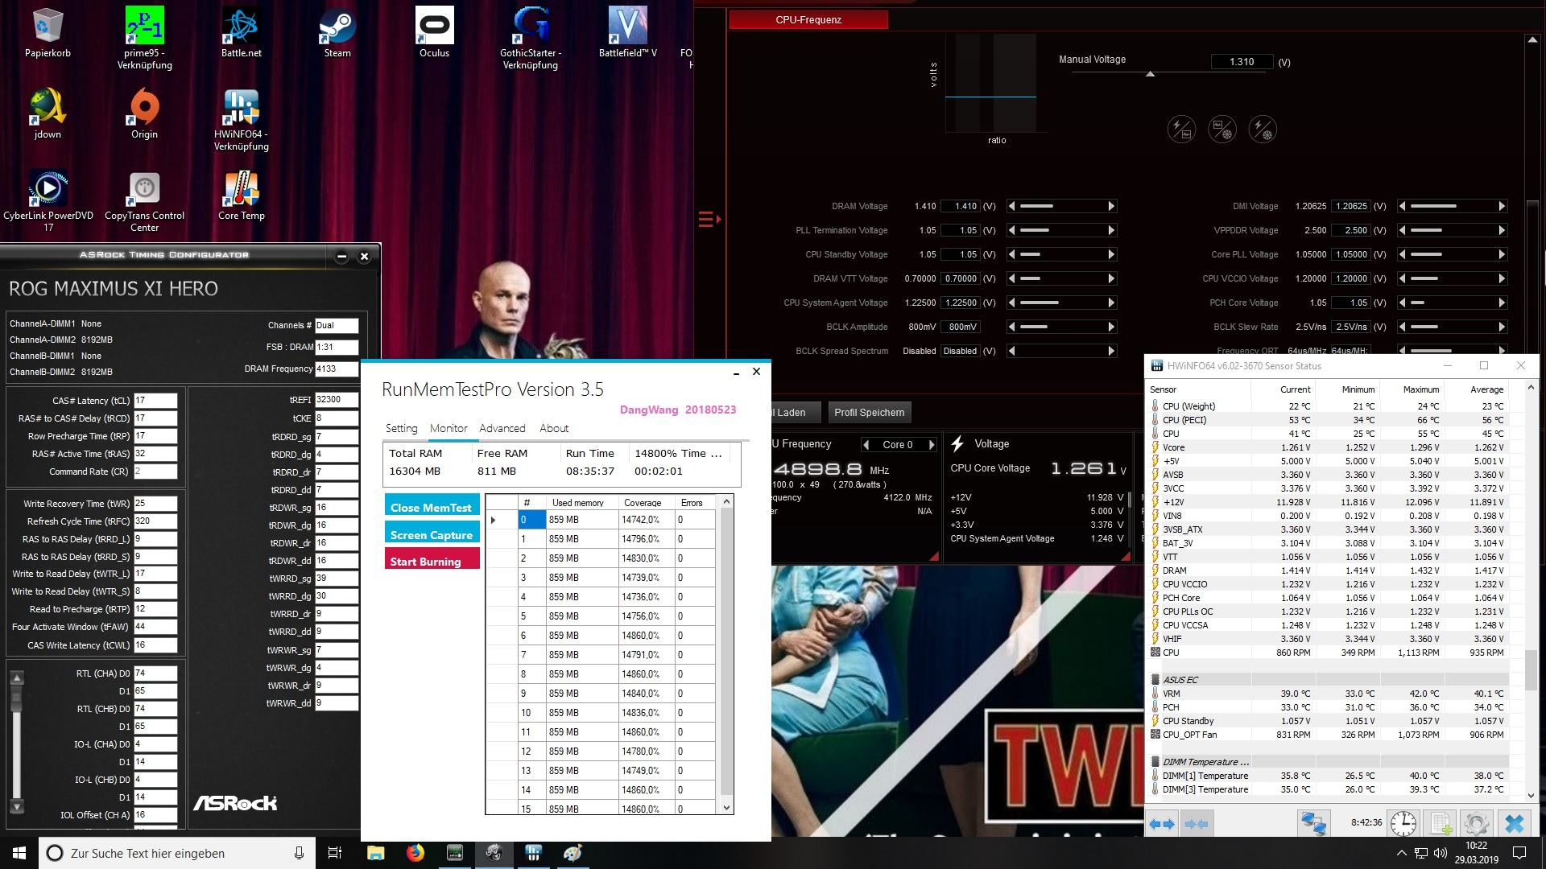Show hidden system tray icons
Viewport: 1546px width, 869px height.
tap(1401, 853)
